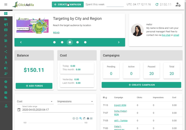Click the Impressions column header in table

point(158,97)
